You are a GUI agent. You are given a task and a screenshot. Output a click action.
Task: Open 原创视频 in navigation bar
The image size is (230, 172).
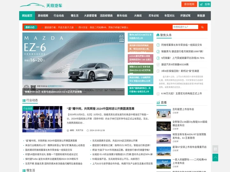(x=43, y=16)
